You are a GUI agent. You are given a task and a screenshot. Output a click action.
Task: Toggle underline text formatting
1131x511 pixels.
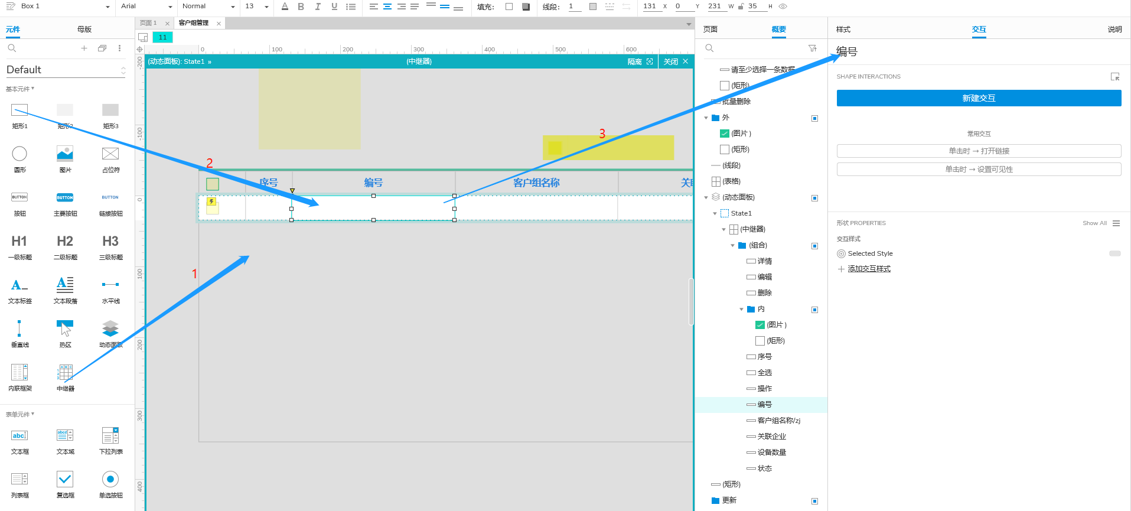(x=334, y=6)
